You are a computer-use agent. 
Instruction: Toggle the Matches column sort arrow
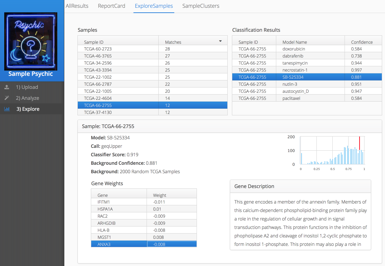(220, 41)
